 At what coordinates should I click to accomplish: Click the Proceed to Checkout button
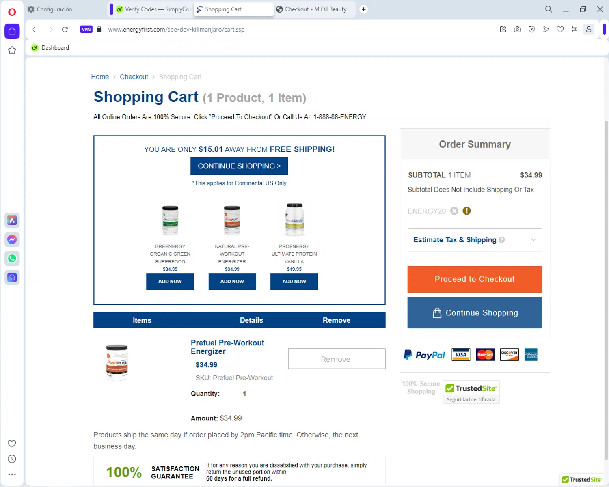[x=475, y=279]
